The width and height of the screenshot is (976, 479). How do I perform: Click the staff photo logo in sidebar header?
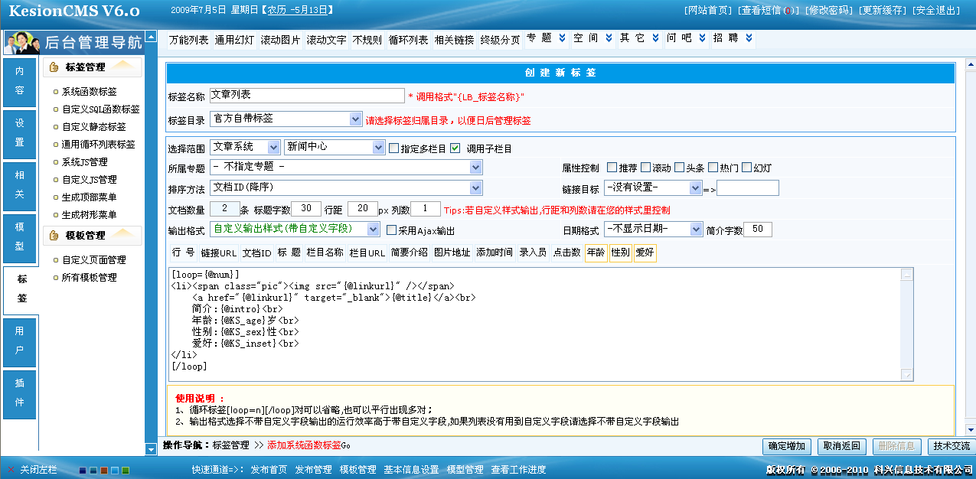point(23,42)
